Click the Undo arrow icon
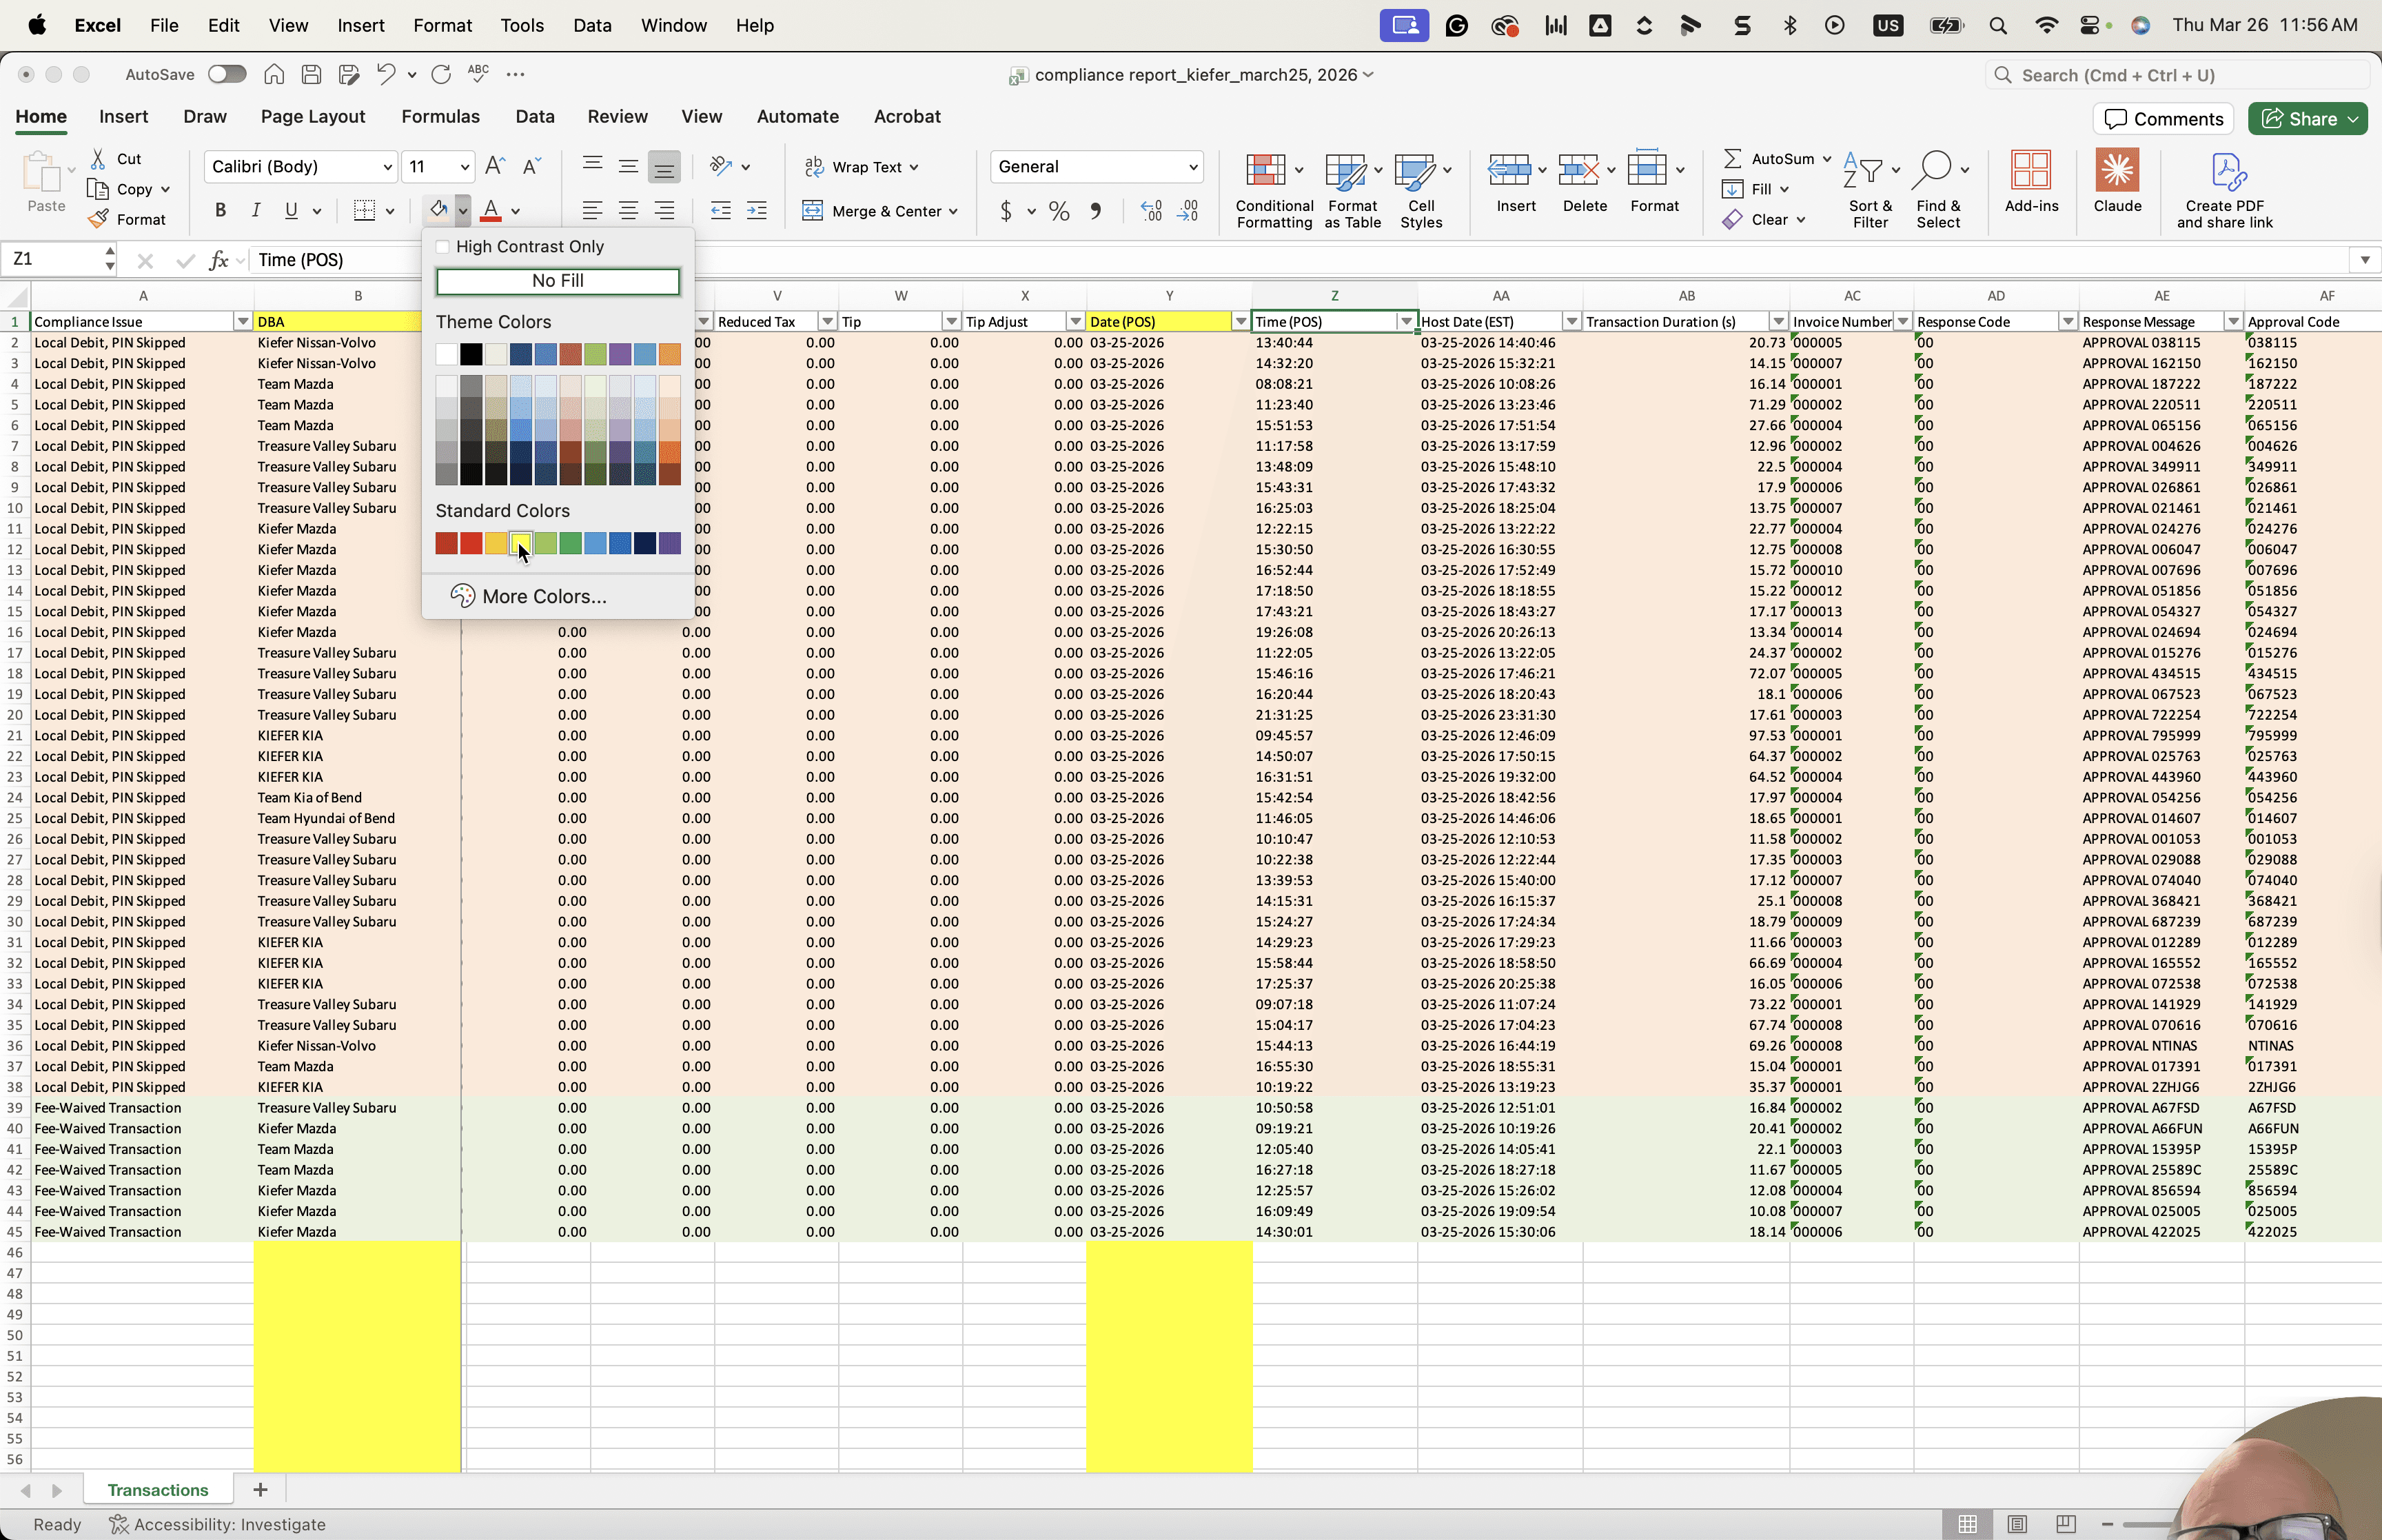This screenshot has height=1540, width=2382. click(386, 74)
